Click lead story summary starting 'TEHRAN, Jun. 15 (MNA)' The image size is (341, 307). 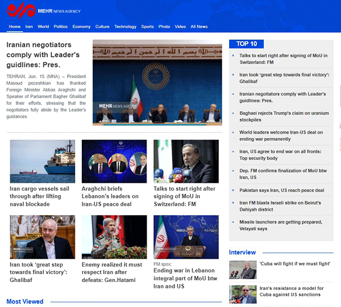click(x=46, y=96)
